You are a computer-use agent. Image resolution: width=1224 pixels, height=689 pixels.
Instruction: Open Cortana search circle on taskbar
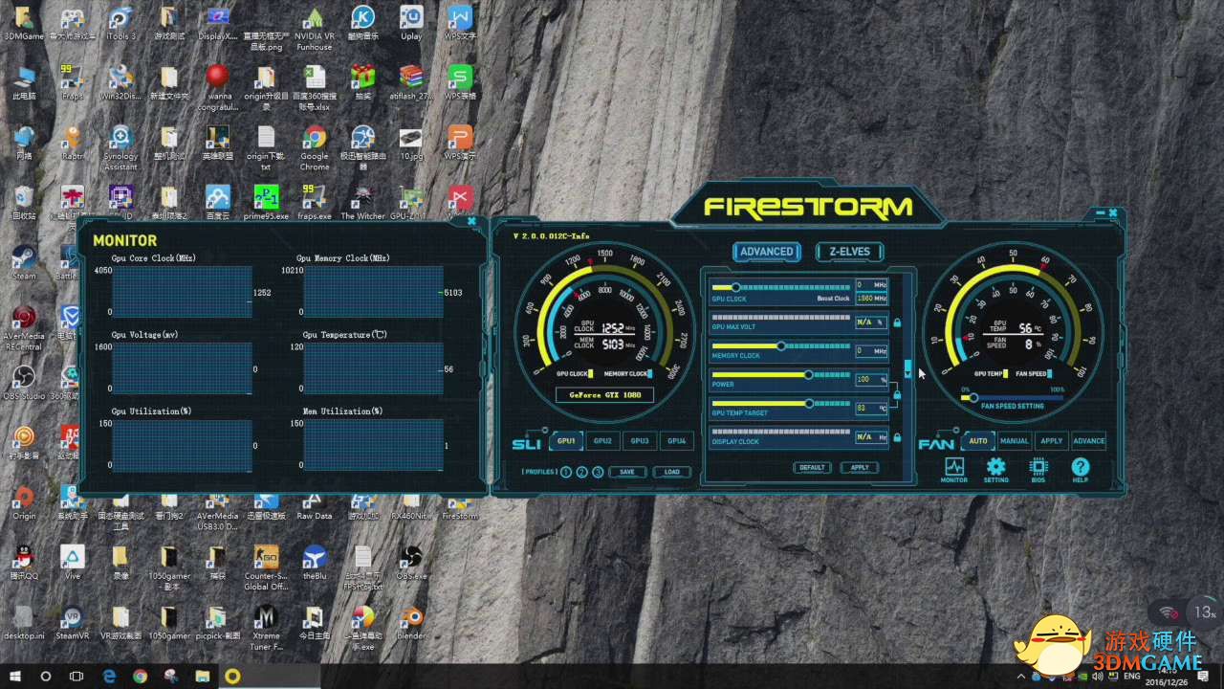pyautogui.click(x=45, y=676)
